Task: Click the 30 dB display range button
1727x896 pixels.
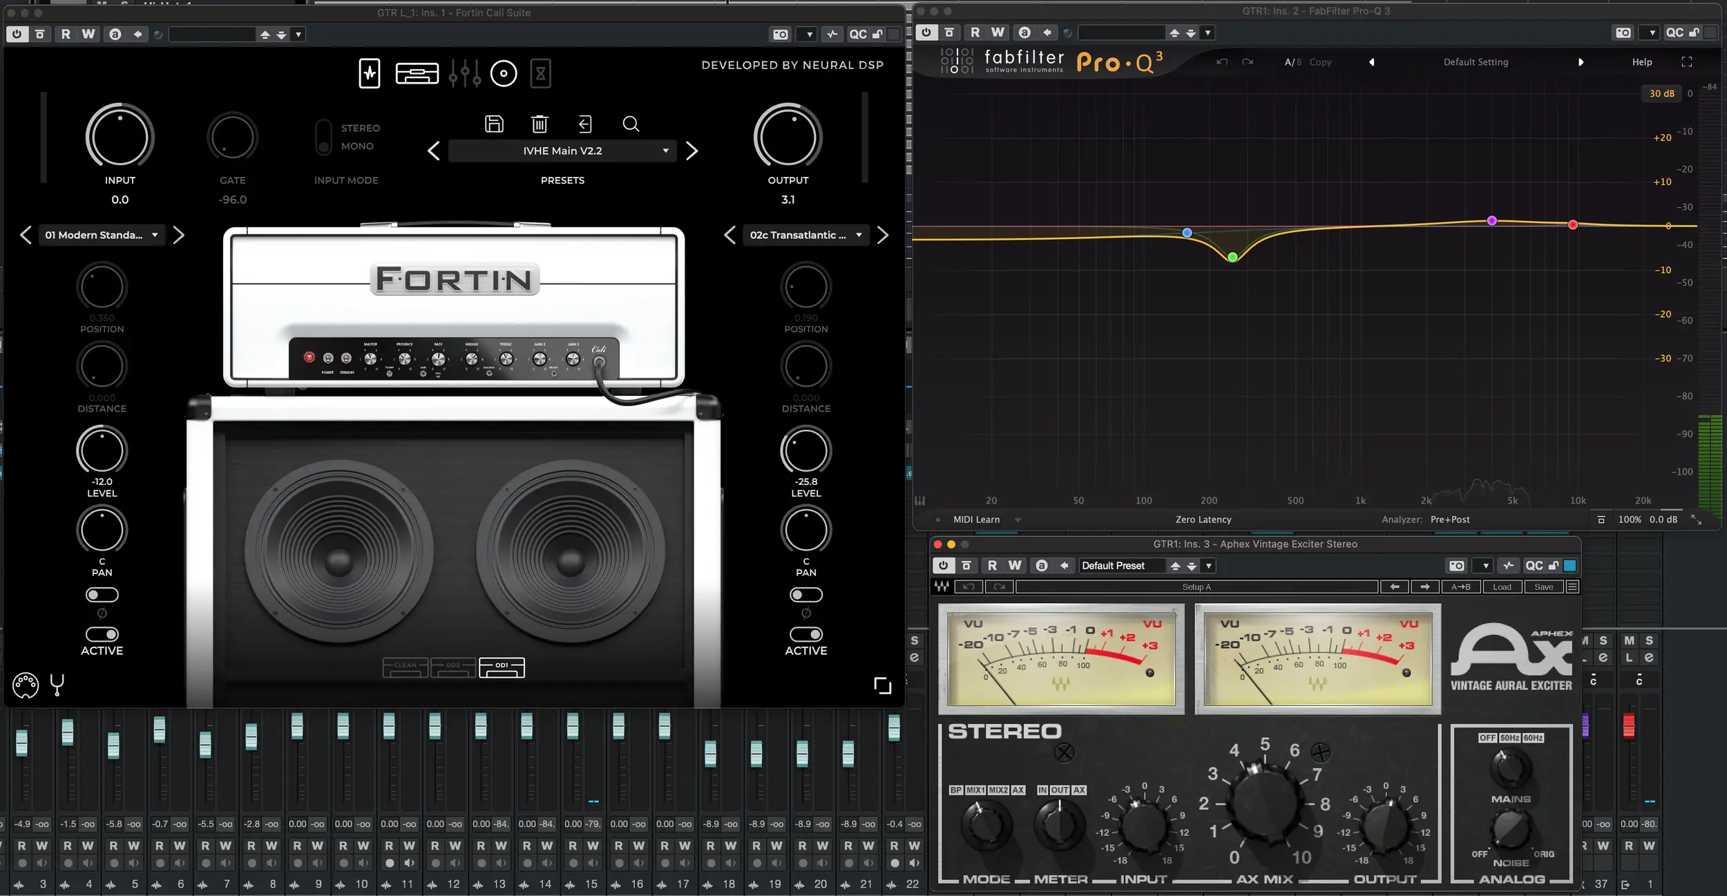Action: (x=1661, y=93)
